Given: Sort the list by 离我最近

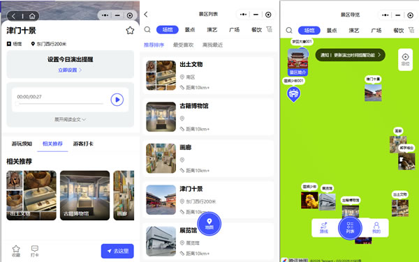Looking at the screenshot, I should [213, 45].
